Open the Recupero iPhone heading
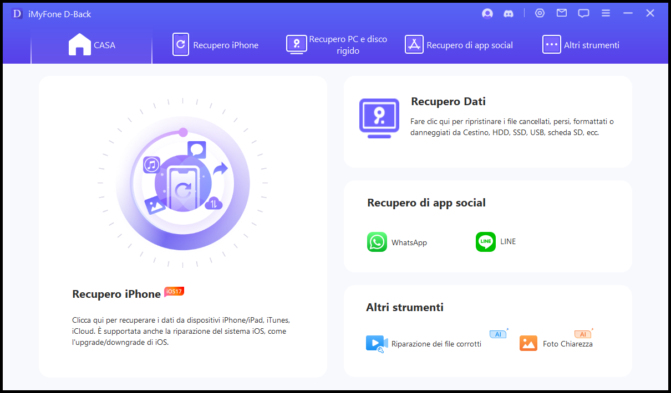Image resolution: width=671 pixels, height=393 pixels. (116, 294)
